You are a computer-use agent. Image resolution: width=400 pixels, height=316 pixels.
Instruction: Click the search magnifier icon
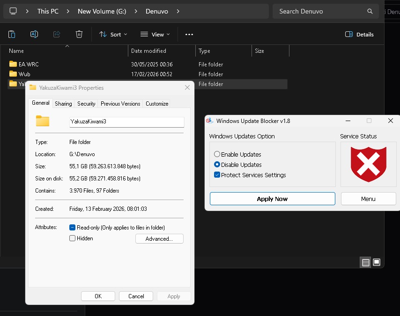coord(370,11)
